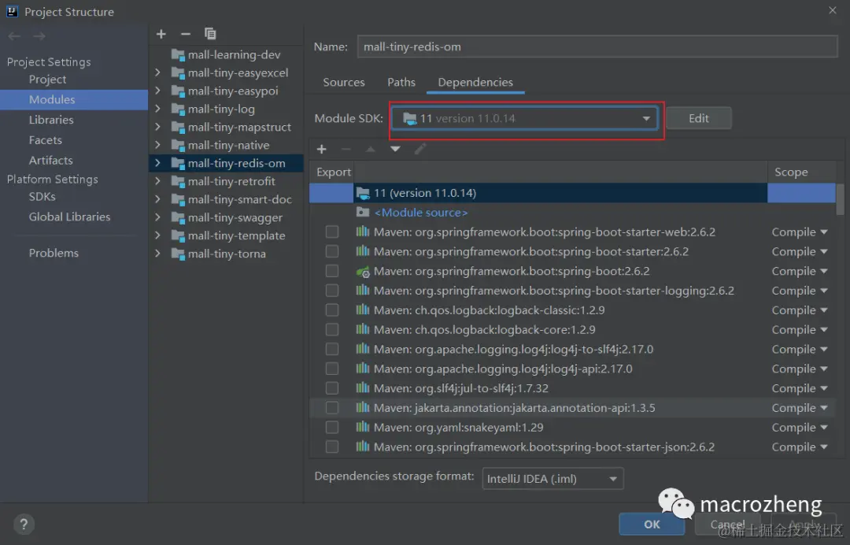Click mall-learning-dev module folder icon
The image size is (850, 545).
click(178, 55)
